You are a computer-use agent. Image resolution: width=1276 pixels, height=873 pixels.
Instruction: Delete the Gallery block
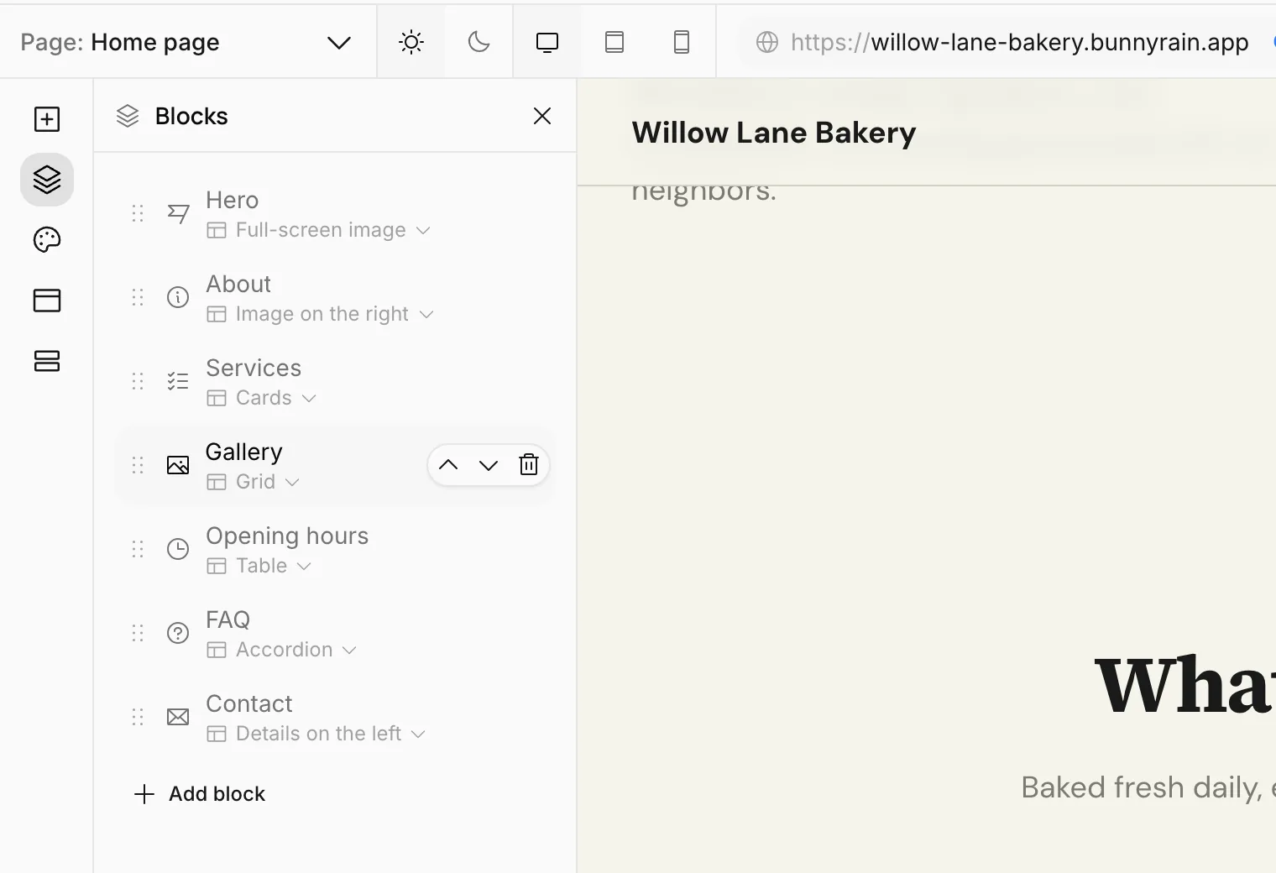pos(529,465)
